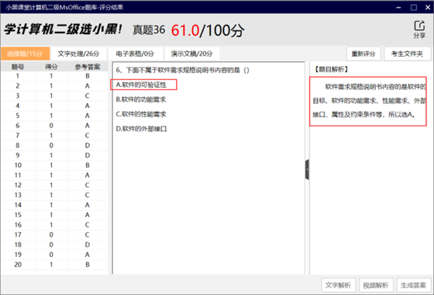The image size is (434, 295).
Task: Select question row 9 in list
Action: [x=54, y=155]
